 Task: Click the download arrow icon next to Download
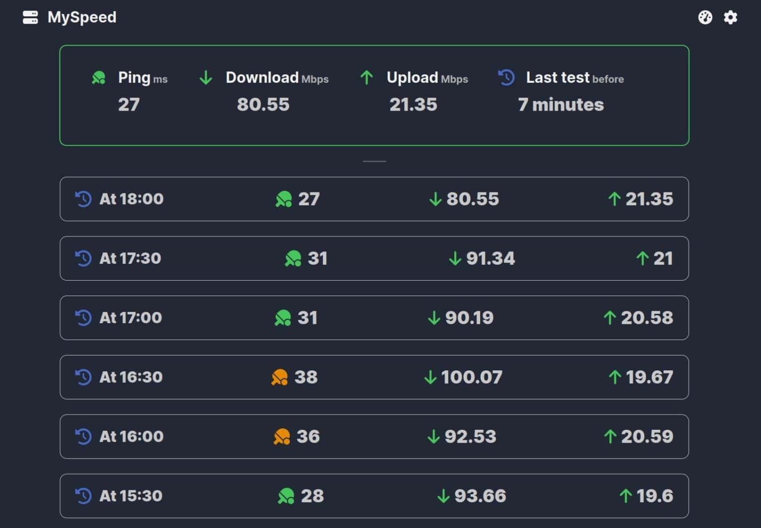point(205,78)
